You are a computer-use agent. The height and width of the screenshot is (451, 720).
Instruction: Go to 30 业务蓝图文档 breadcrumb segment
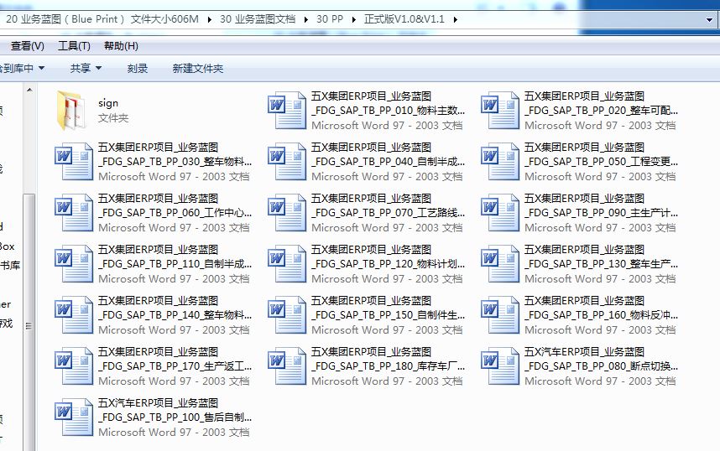click(258, 19)
